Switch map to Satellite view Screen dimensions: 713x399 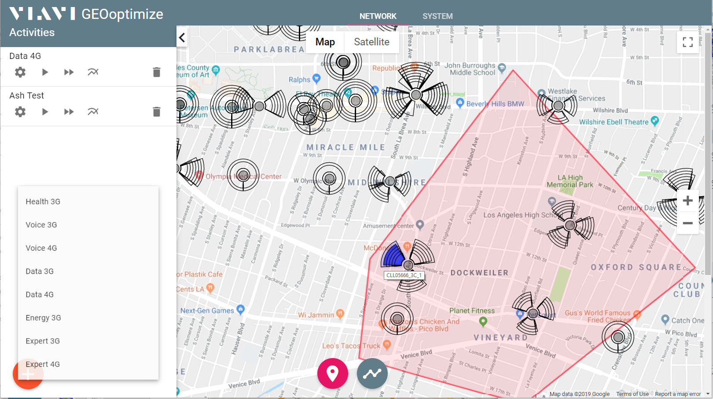372,42
